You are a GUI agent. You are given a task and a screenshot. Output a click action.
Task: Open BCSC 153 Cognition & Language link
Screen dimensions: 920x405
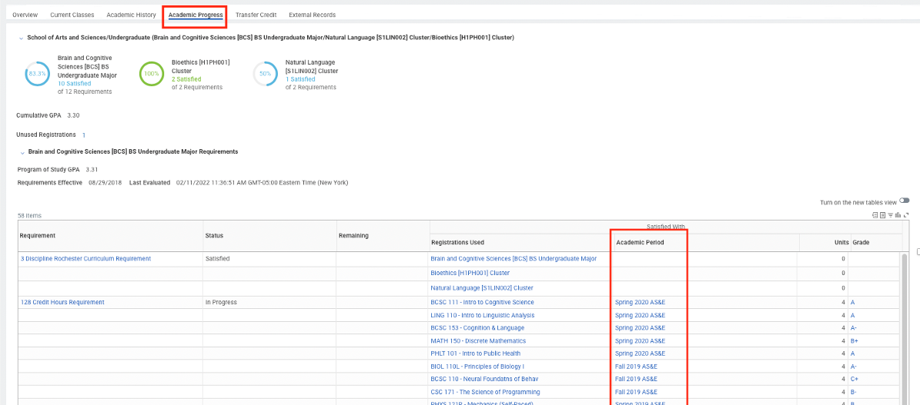click(x=477, y=327)
